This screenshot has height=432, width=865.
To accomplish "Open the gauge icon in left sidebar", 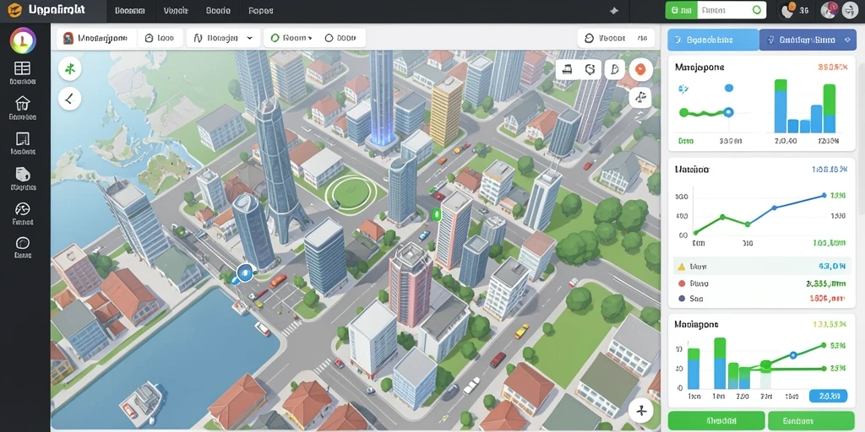I will click(x=23, y=209).
